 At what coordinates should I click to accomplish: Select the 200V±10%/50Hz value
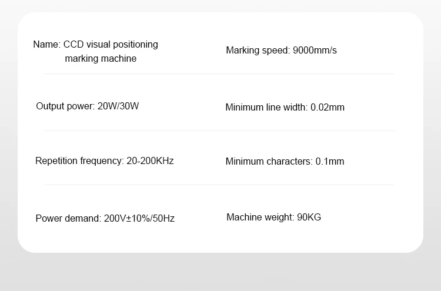click(x=139, y=218)
